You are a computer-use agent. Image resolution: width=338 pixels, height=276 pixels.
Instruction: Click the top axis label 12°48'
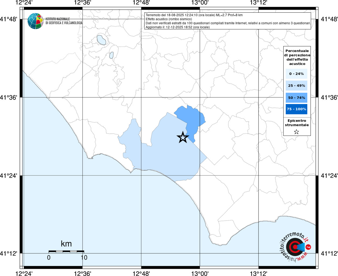coord(141,3)
